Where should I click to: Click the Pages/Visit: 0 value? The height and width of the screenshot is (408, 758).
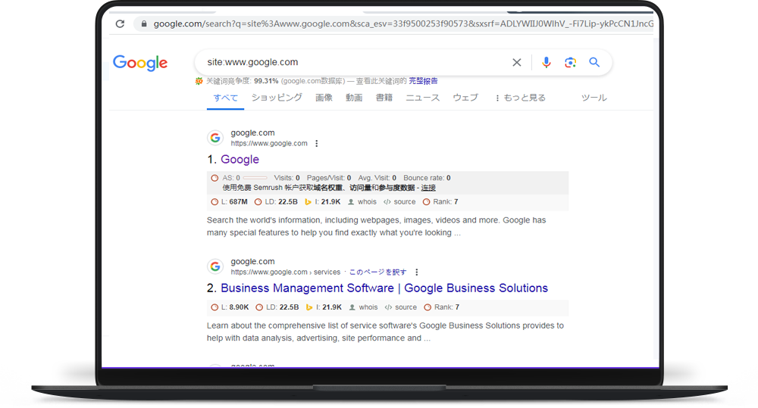[329, 178]
